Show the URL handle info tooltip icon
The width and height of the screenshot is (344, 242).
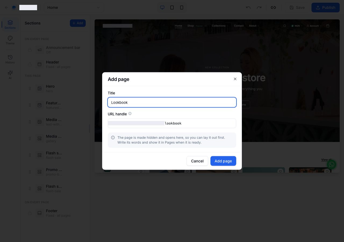point(130,114)
